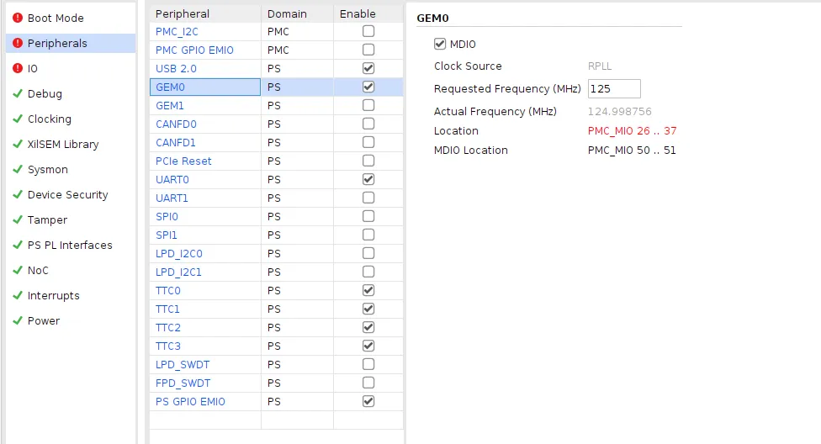Select the PS GPIO EMIO peripheral

click(x=190, y=401)
